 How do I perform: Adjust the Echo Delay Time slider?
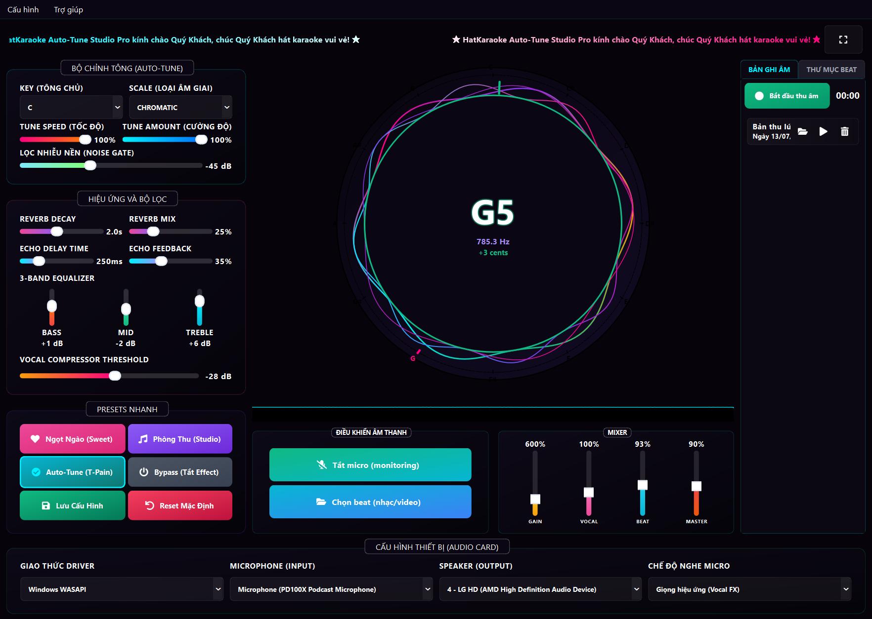coord(56,261)
